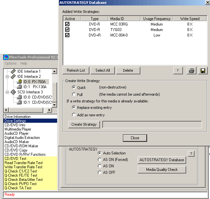Viewport: 210px width, 199px height.
Task: Select Q-Check PI/PO Test in function list
Action: [x=21, y=183]
